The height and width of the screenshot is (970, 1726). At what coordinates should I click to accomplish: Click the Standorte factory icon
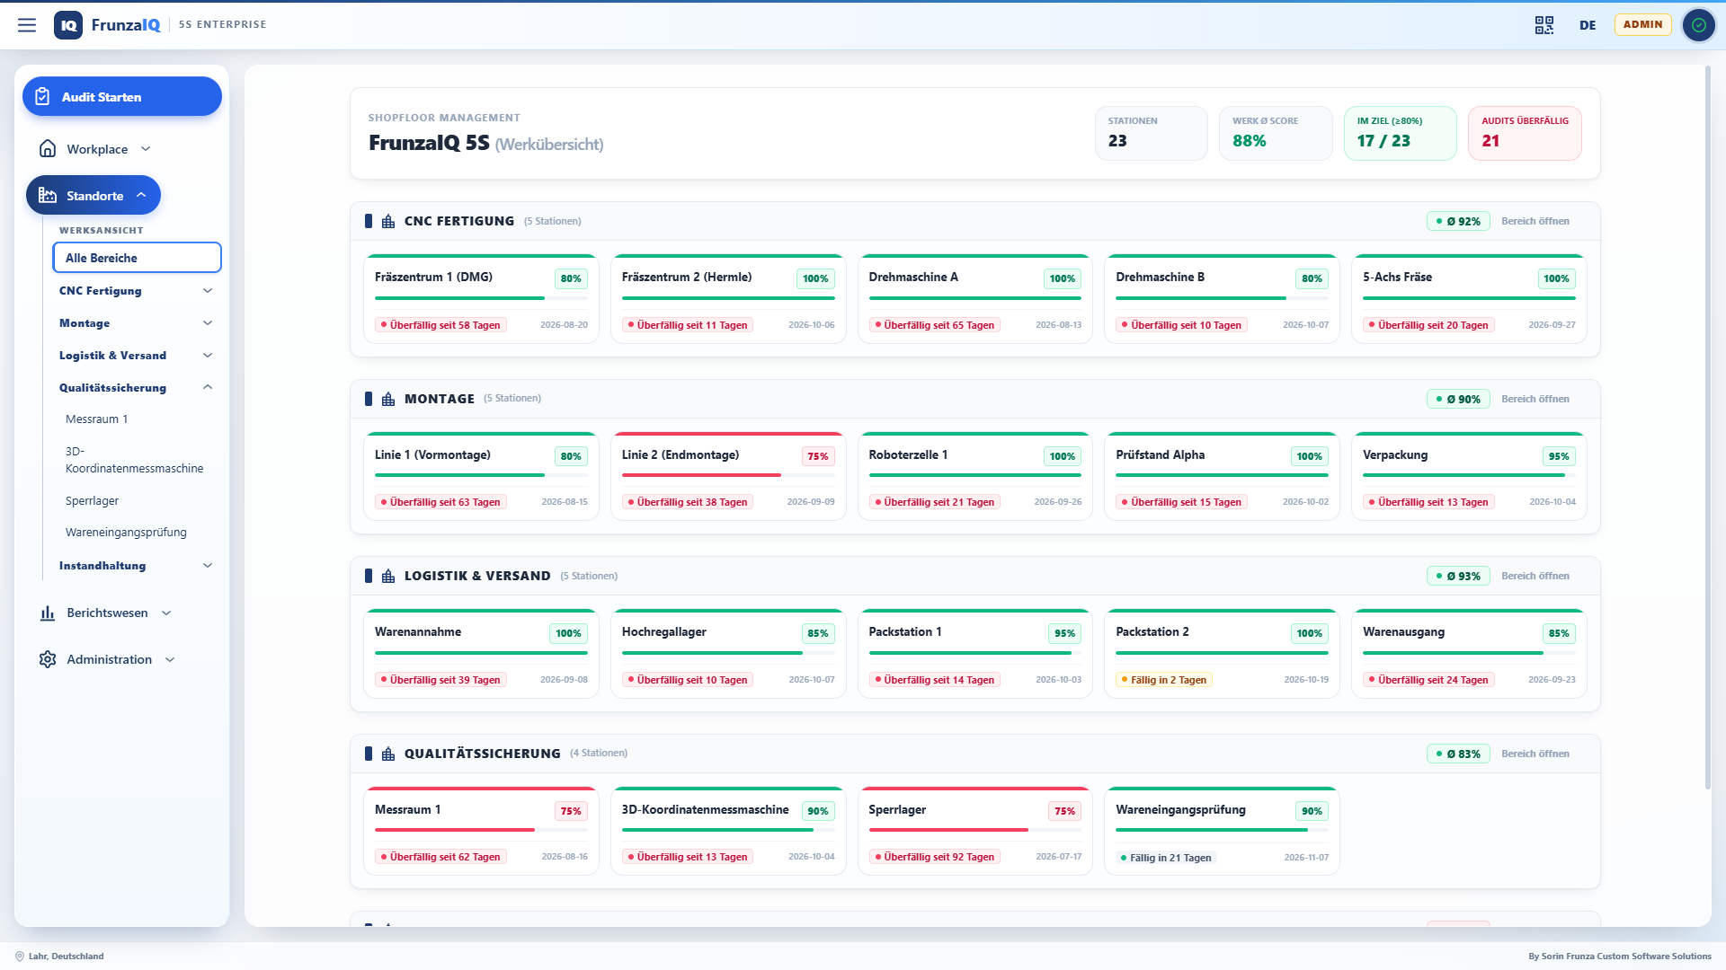click(48, 196)
